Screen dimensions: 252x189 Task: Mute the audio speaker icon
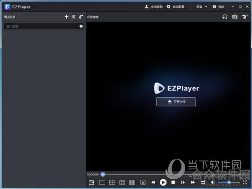(x=213, y=182)
